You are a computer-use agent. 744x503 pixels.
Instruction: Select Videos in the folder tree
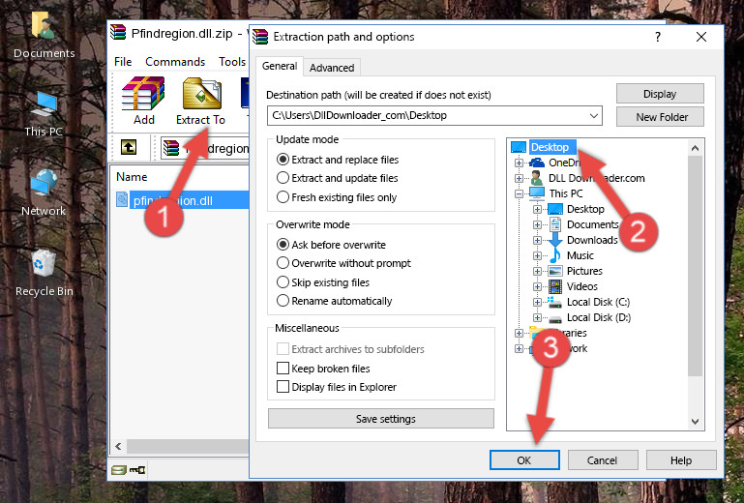point(582,286)
